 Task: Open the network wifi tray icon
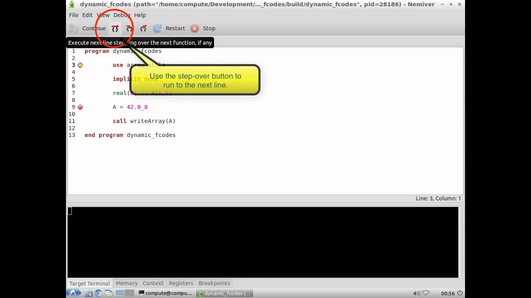point(426,293)
